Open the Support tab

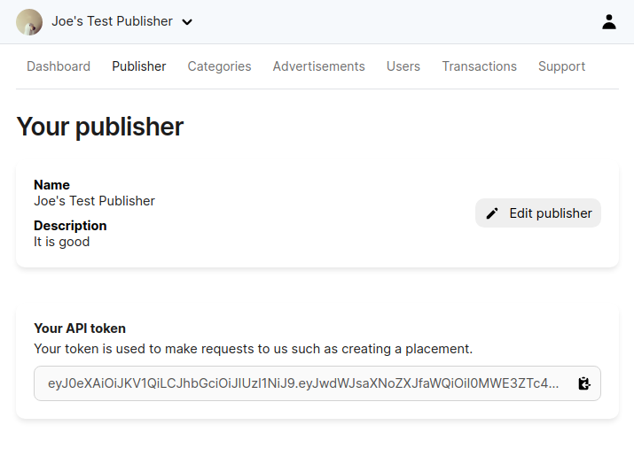pyautogui.click(x=561, y=66)
